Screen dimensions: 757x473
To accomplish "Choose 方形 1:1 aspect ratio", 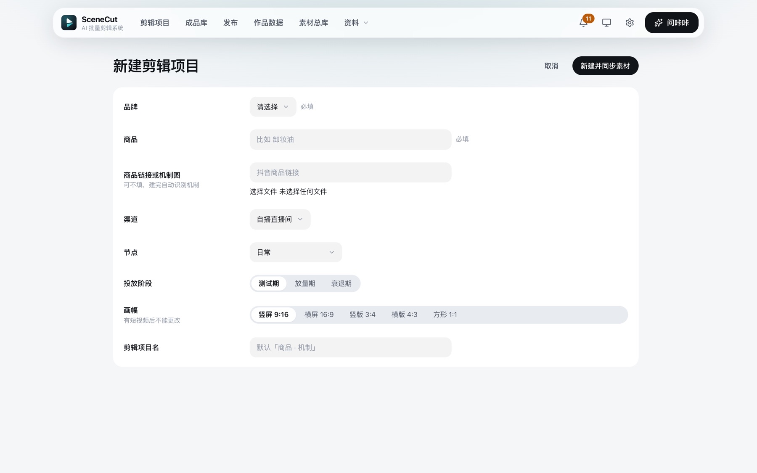I will point(445,314).
